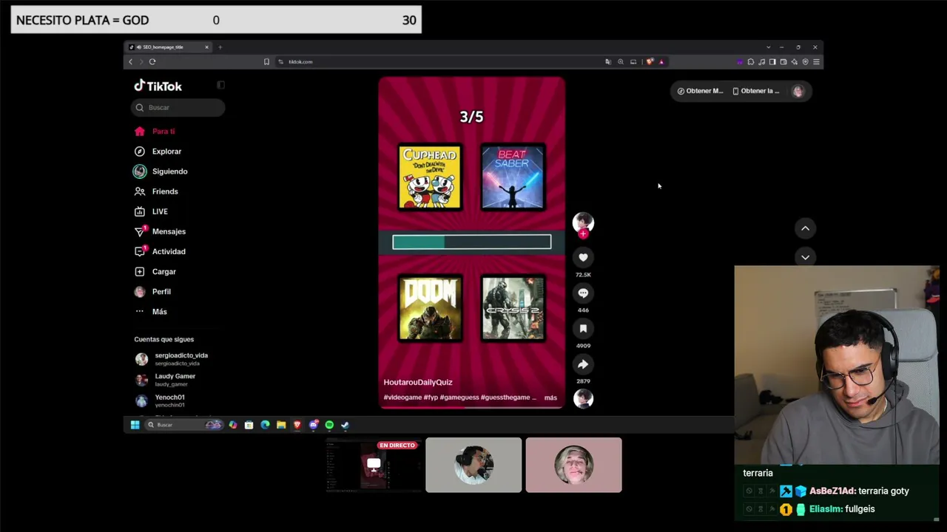The width and height of the screenshot is (947, 532).
Task: Open the browser extensions puzzle icon
Action: [751, 61]
